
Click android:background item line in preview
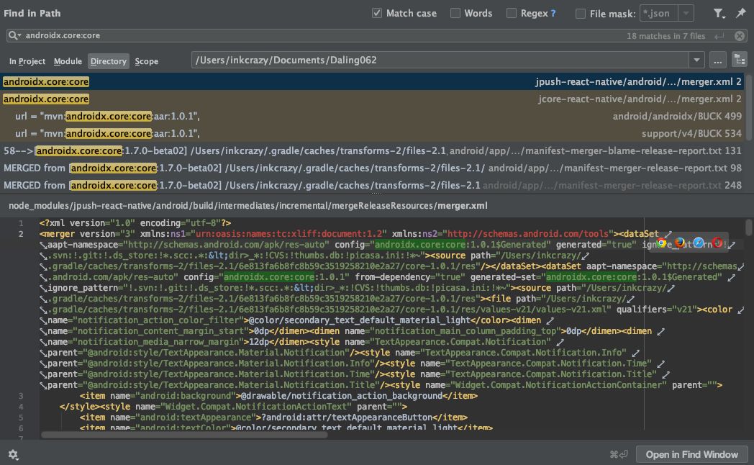(x=279, y=396)
